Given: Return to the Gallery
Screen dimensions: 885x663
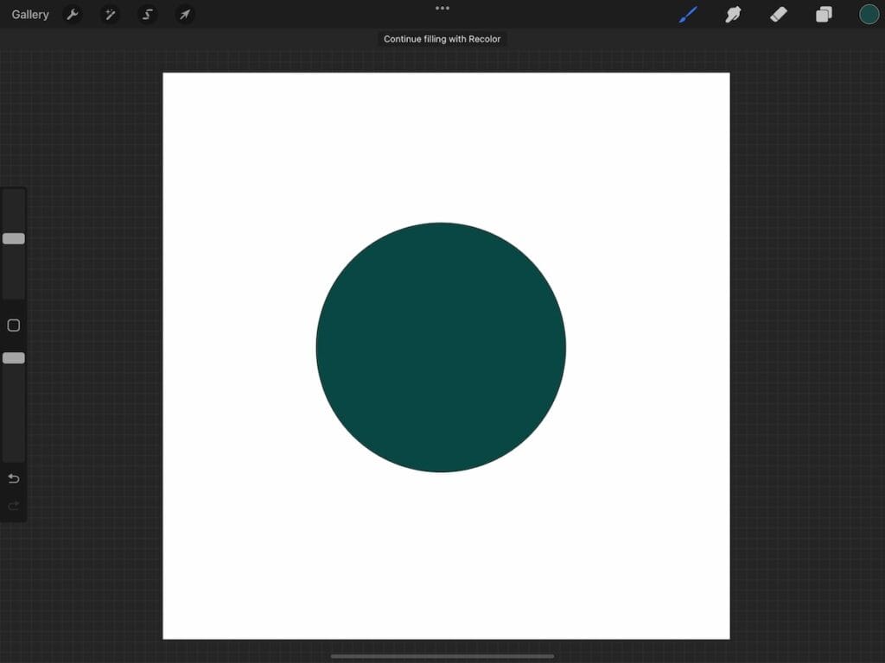Looking at the screenshot, I should (x=30, y=14).
